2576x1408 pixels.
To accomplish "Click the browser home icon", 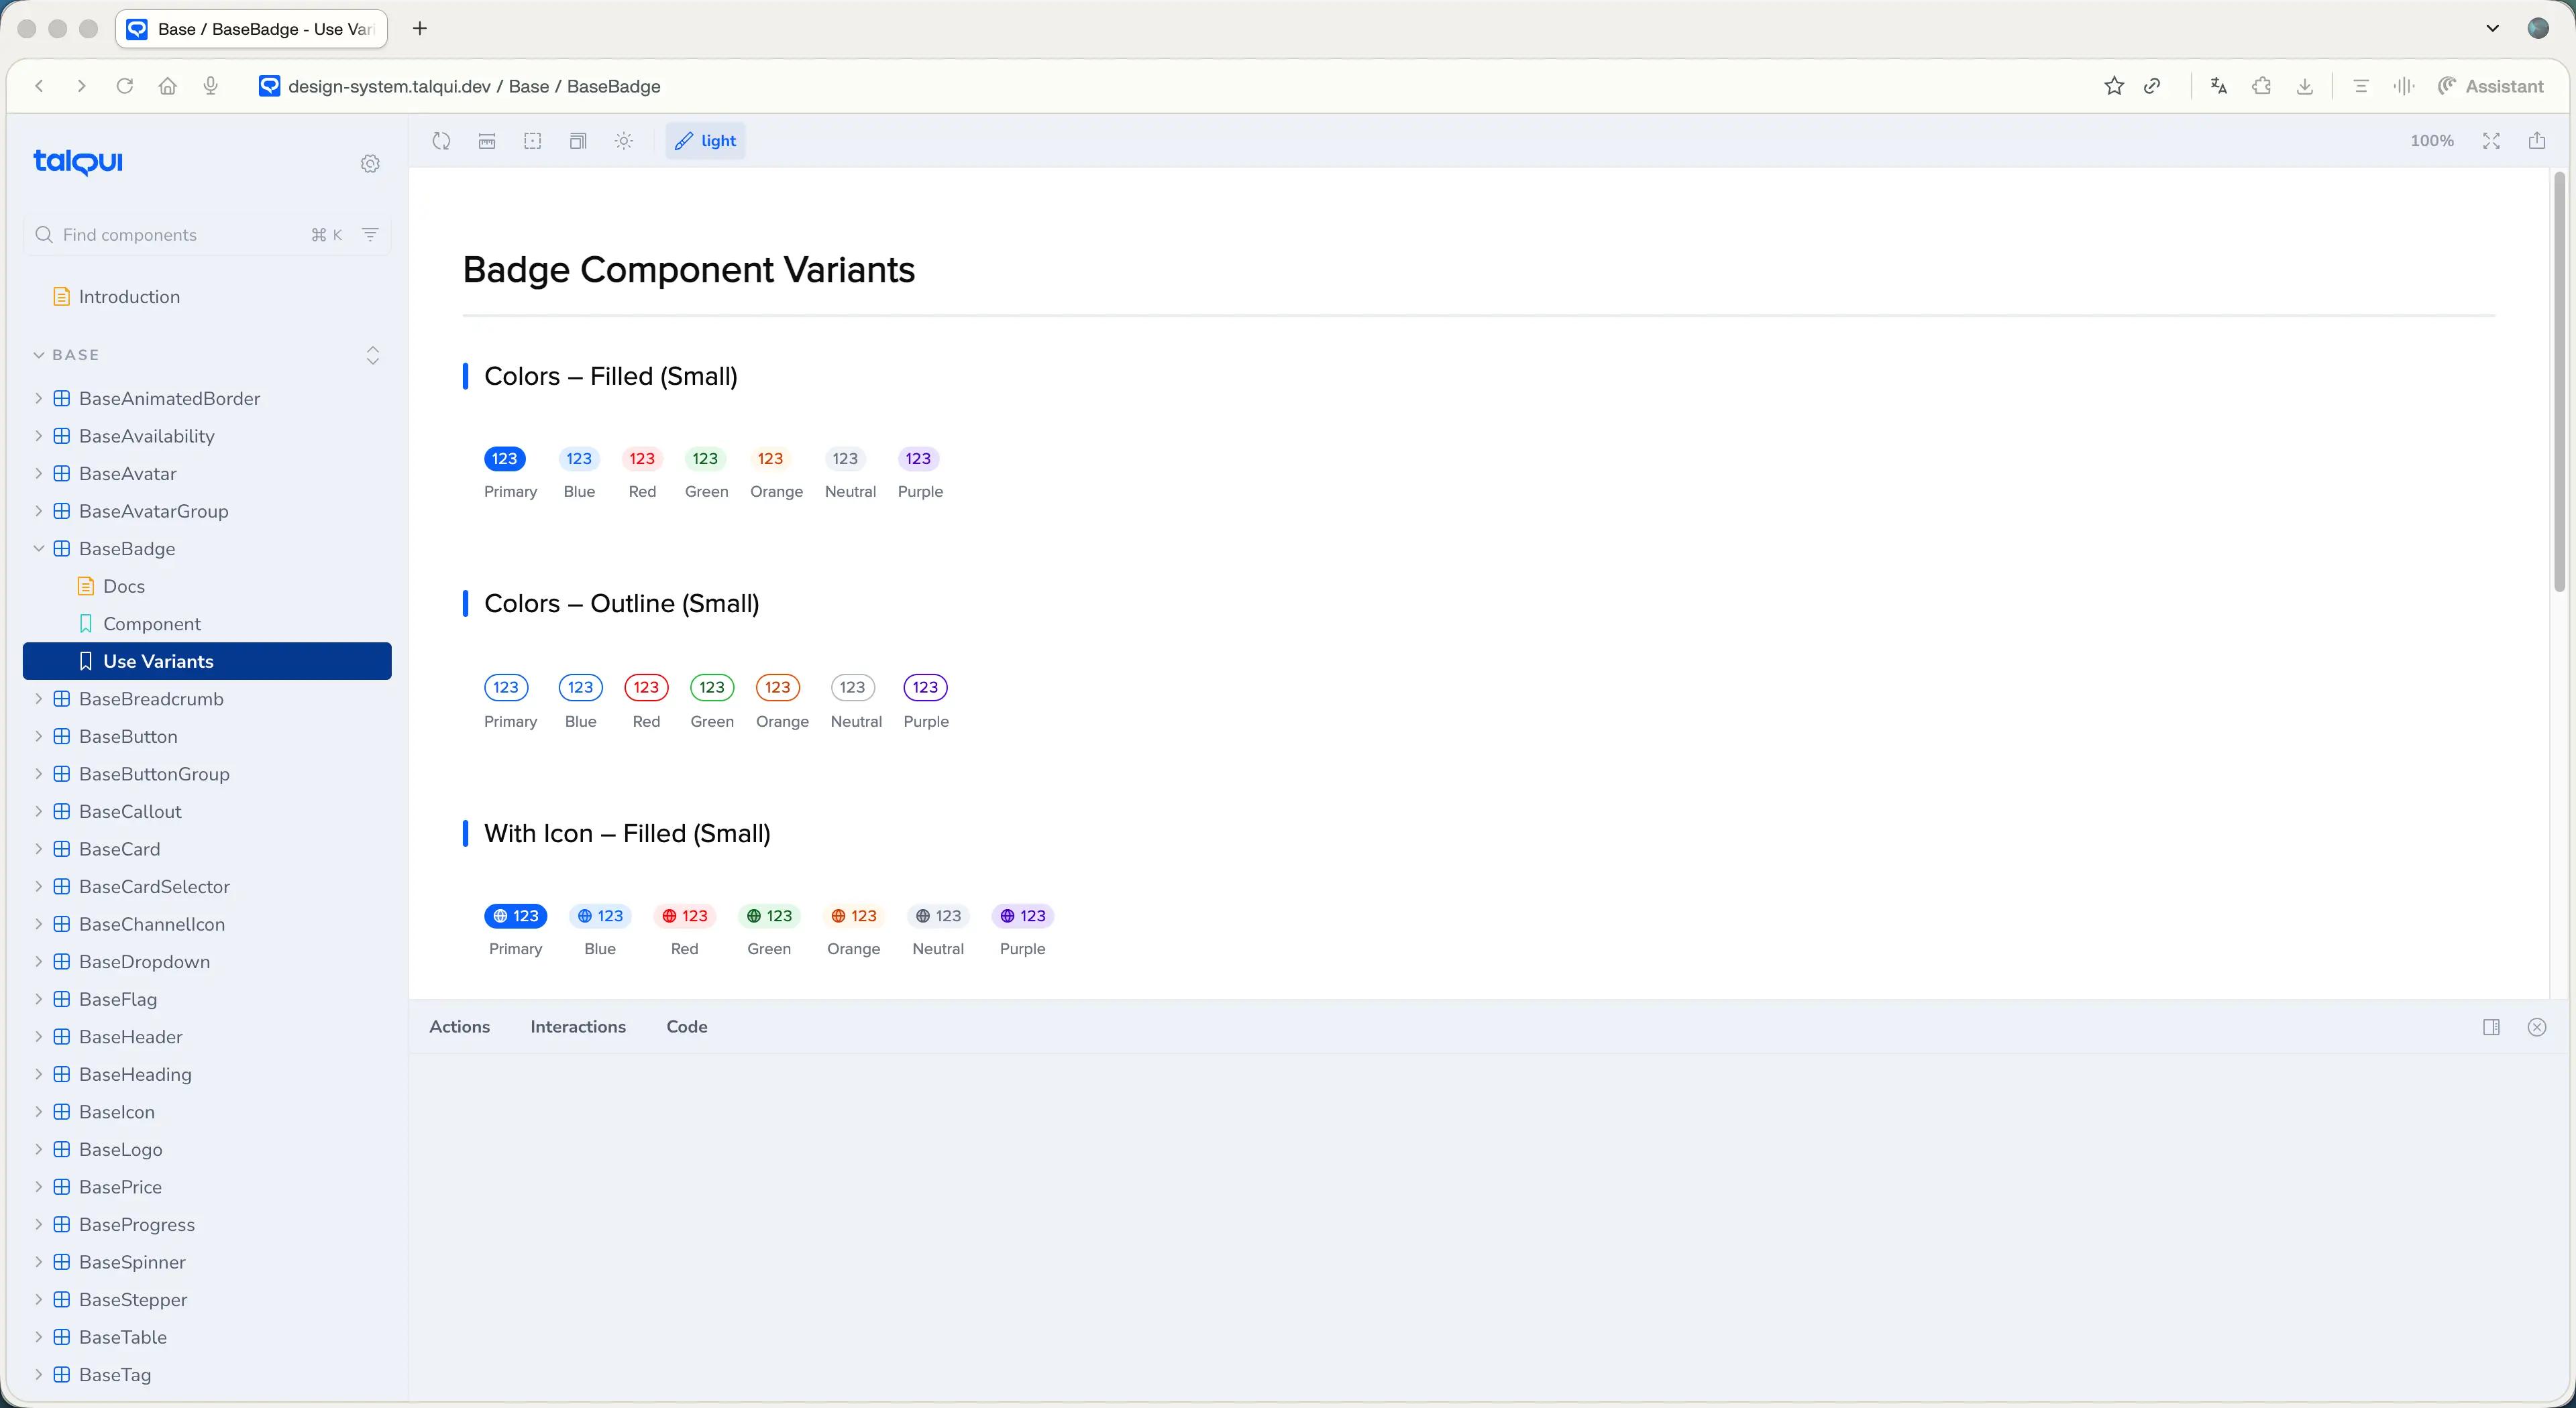I will [168, 86].
